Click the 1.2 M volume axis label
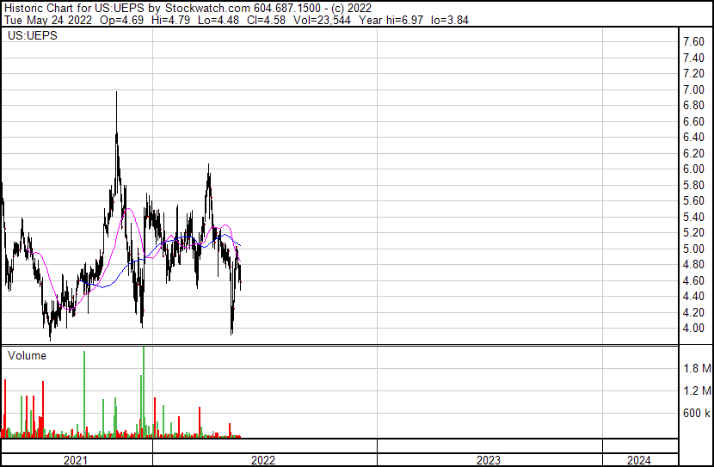This screenshot has width=714, height=467. click(697, 390)
